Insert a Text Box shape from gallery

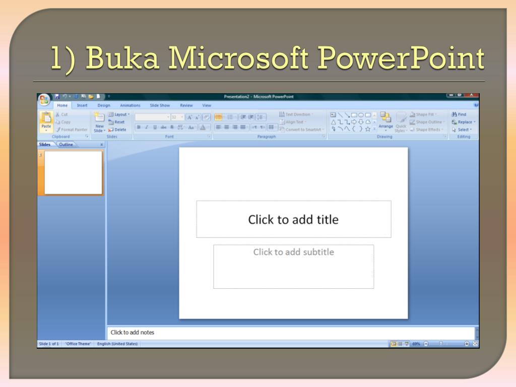(333, 115)
